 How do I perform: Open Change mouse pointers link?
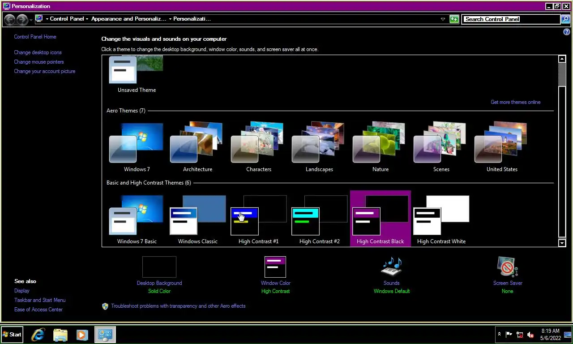coord(39,62)
